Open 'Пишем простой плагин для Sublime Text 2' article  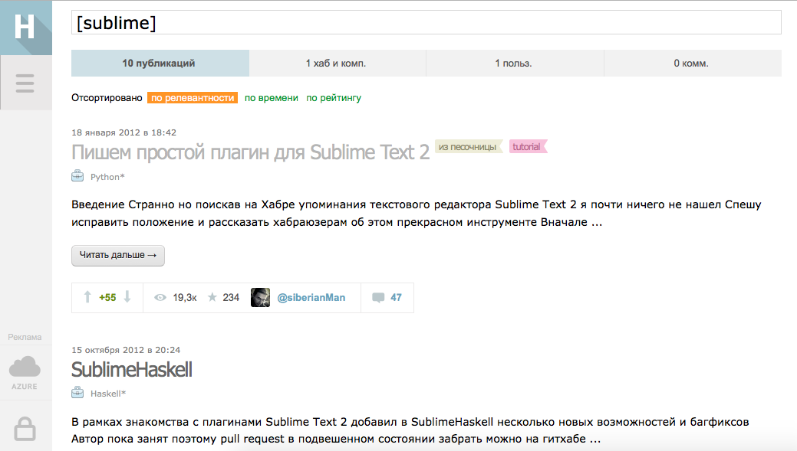pos(251,152)
